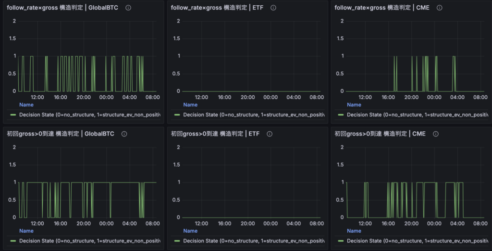Show info tooltip icon for 初回gross>0到達 GlobalBTC panel

point(124,134)
